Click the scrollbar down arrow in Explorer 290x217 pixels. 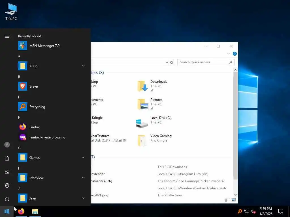point(235,194)
